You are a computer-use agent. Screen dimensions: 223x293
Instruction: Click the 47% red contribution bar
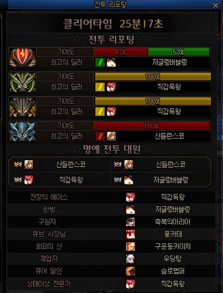(121, 52)
